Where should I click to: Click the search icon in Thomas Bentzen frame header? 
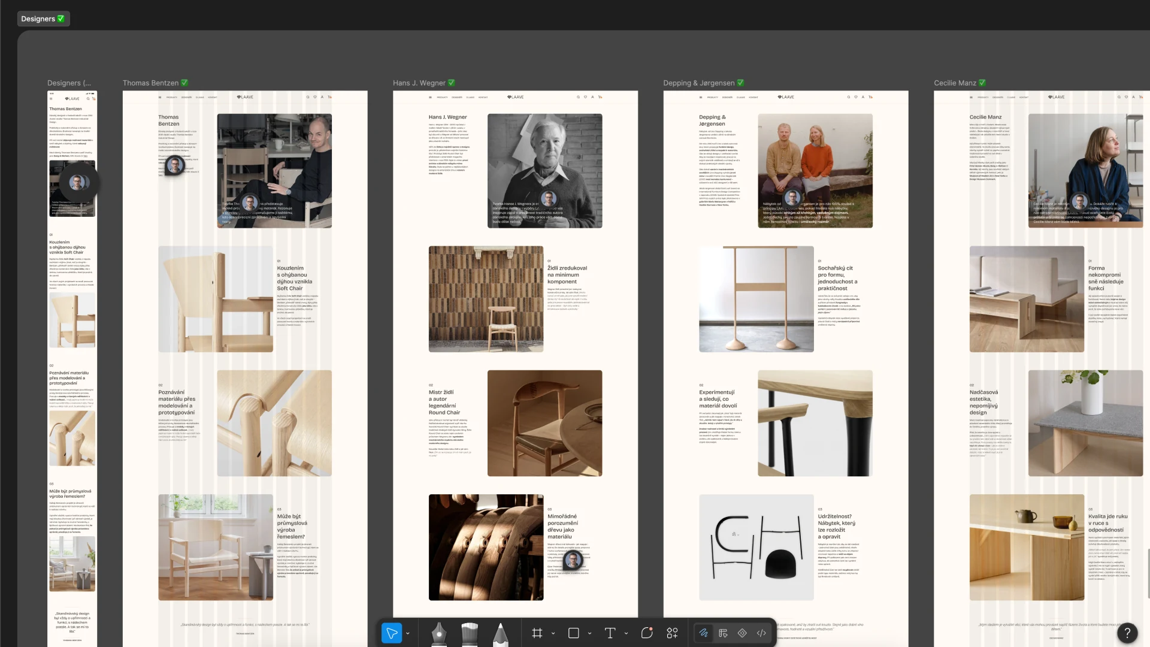308,97
